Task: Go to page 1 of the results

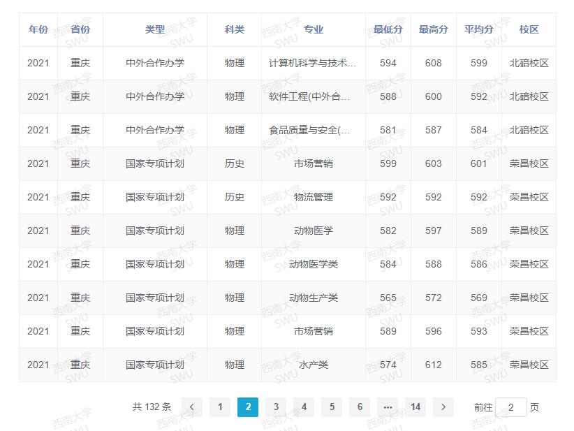Action: click(x=221, y=407)
